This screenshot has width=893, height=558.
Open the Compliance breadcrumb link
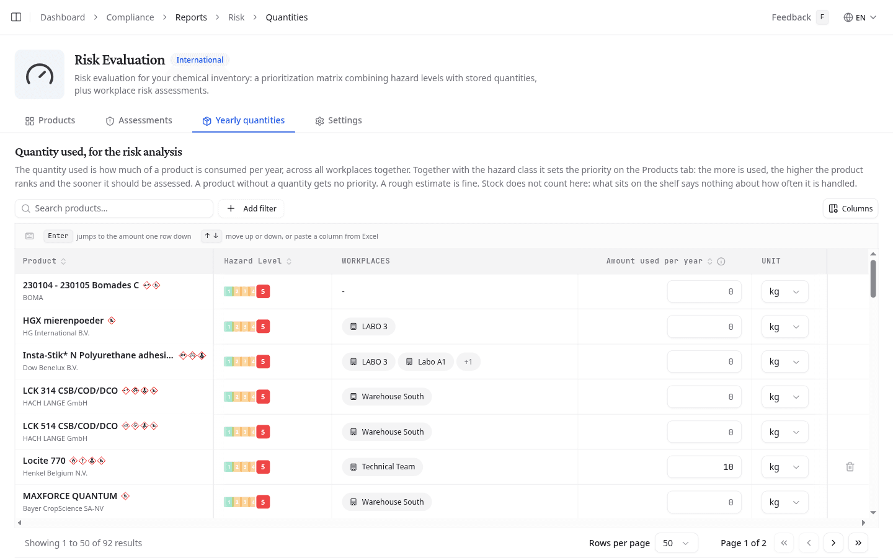(130, 17)
